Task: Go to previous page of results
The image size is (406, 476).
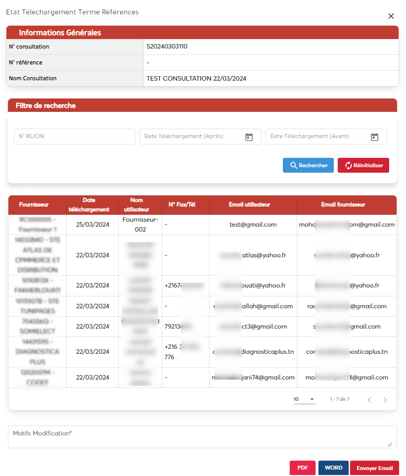Action: (x=369, y=400)
